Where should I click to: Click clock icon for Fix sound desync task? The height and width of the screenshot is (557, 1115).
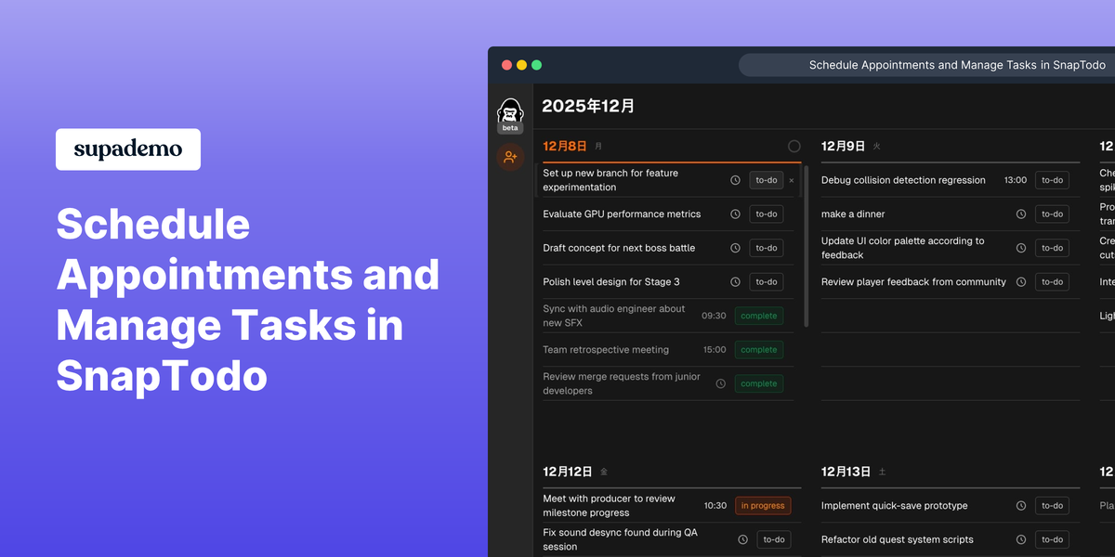coord(742,539)
